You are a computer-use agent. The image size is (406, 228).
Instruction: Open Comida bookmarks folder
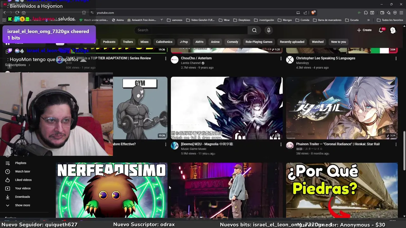tap(302, 20)
